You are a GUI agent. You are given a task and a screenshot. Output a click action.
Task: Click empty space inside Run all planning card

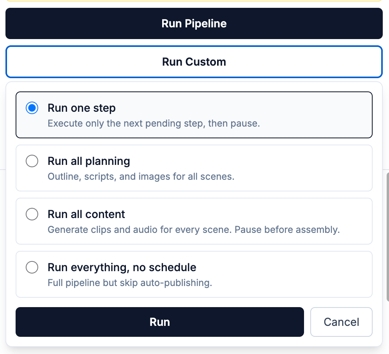coord(312,168)
